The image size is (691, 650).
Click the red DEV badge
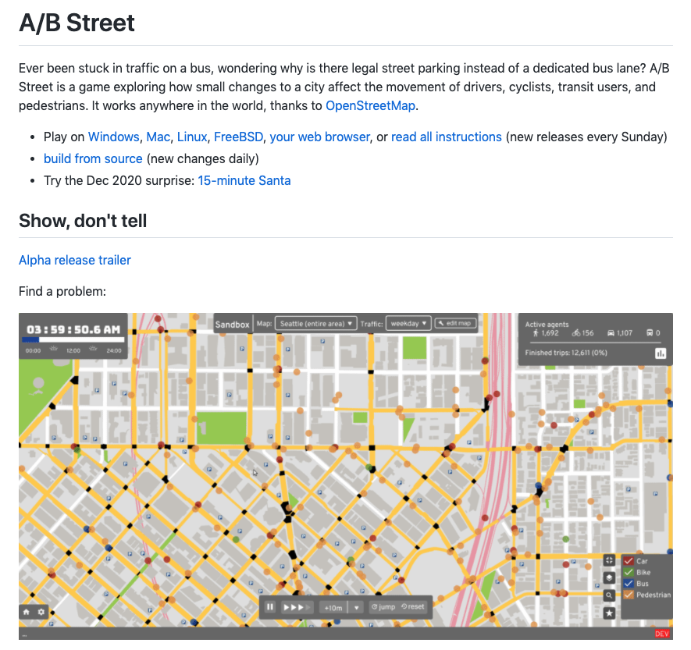click(x=662, y=634)
